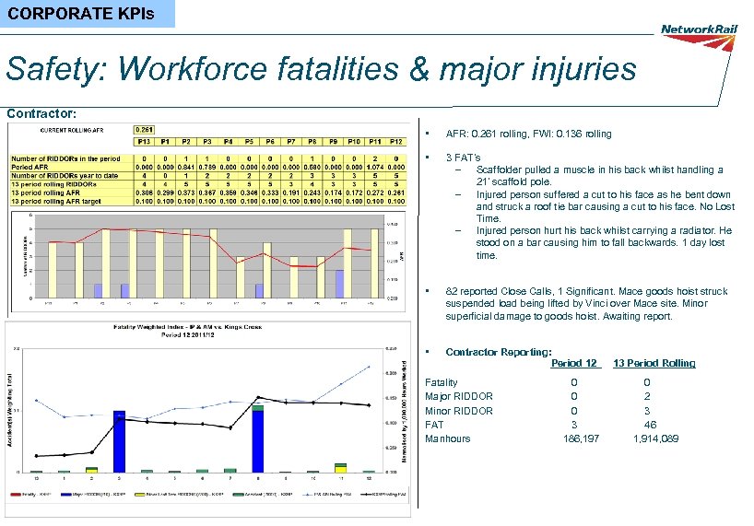Click the Network Rail logo
Screen dimensions: 754x526
pos(700,37)
